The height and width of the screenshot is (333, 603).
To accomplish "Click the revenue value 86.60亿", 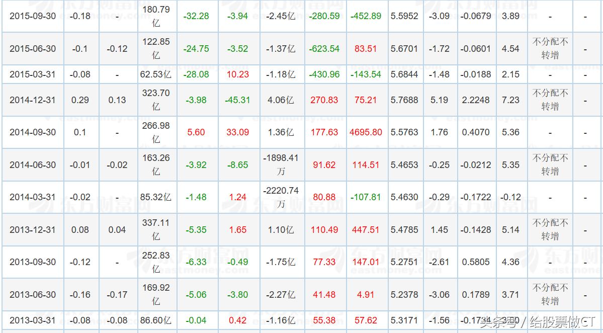I will 156,320.
